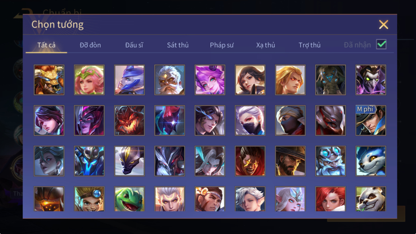Filter heroes by Pháp sư tab
The image size is (416, 234).
tap(222, 45)
